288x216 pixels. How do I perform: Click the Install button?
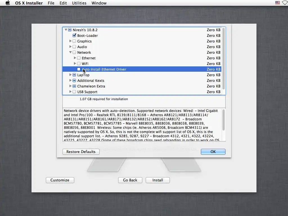click(x=157, y=180)
